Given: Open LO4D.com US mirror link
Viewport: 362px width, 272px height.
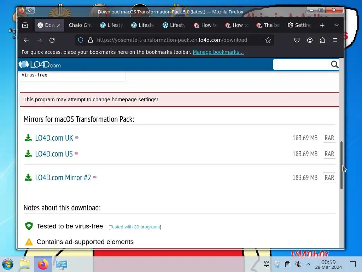Looking at the screenshot, I should 54,154.
